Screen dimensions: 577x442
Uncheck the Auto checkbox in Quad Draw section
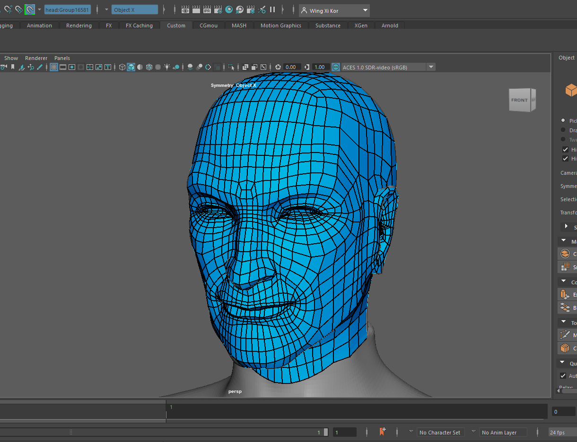point(563,376)
